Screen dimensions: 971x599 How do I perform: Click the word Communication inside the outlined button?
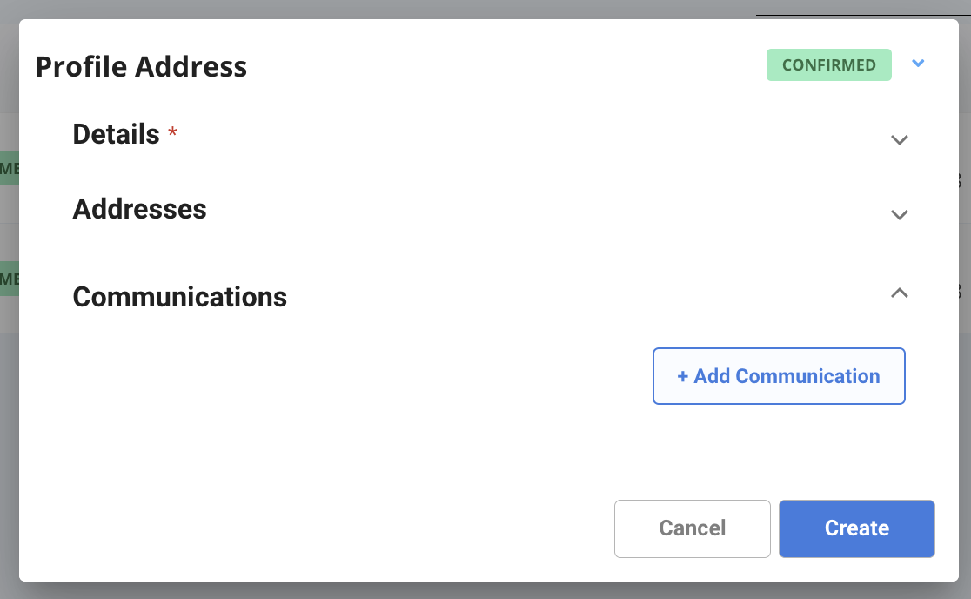[x=807, y=376]
